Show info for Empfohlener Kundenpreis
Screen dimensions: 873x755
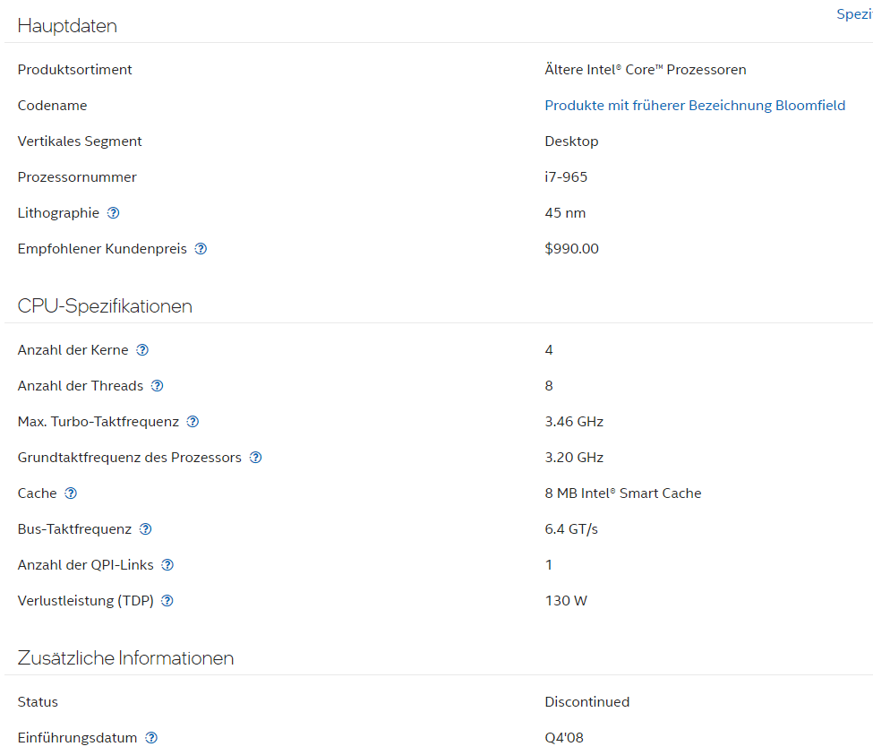pyautogui.click(x=201, y=249)
